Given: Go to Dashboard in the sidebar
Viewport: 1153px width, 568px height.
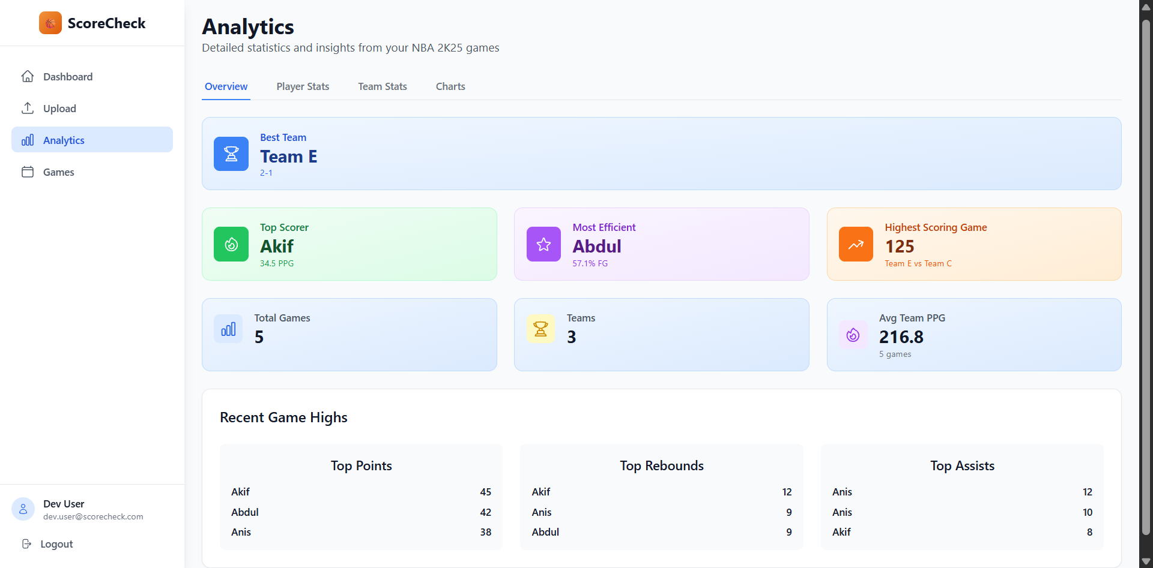Looking at the screenshot, I should click(68, 77).
